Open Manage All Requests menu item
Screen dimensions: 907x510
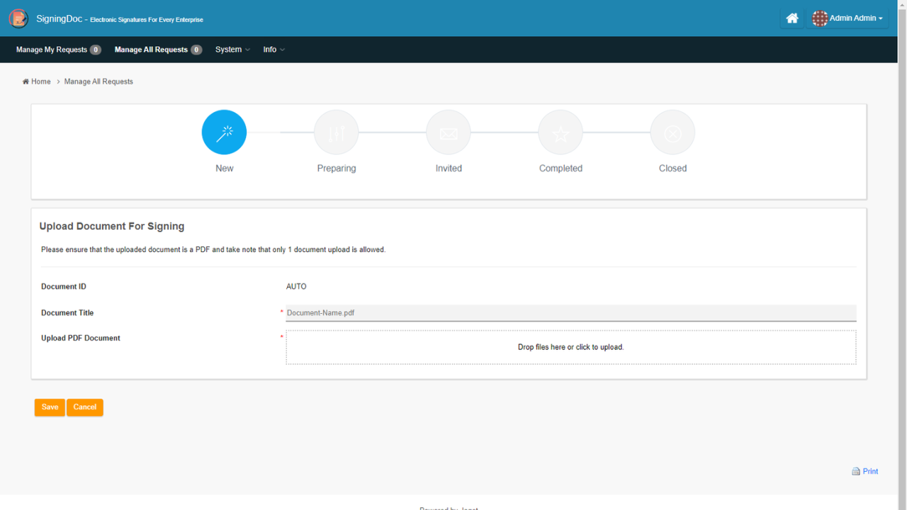[151, 50]
